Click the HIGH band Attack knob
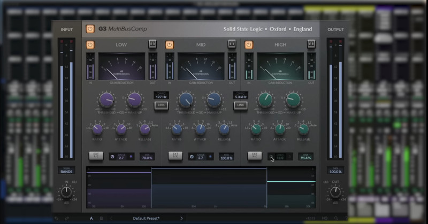428x224 pixels. tap(280, 129)
